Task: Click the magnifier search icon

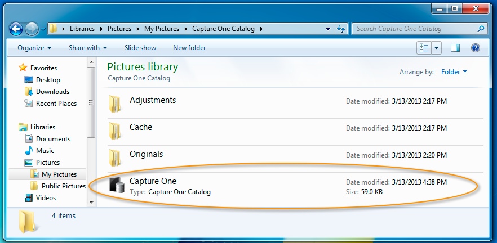Action: (481, 29)
